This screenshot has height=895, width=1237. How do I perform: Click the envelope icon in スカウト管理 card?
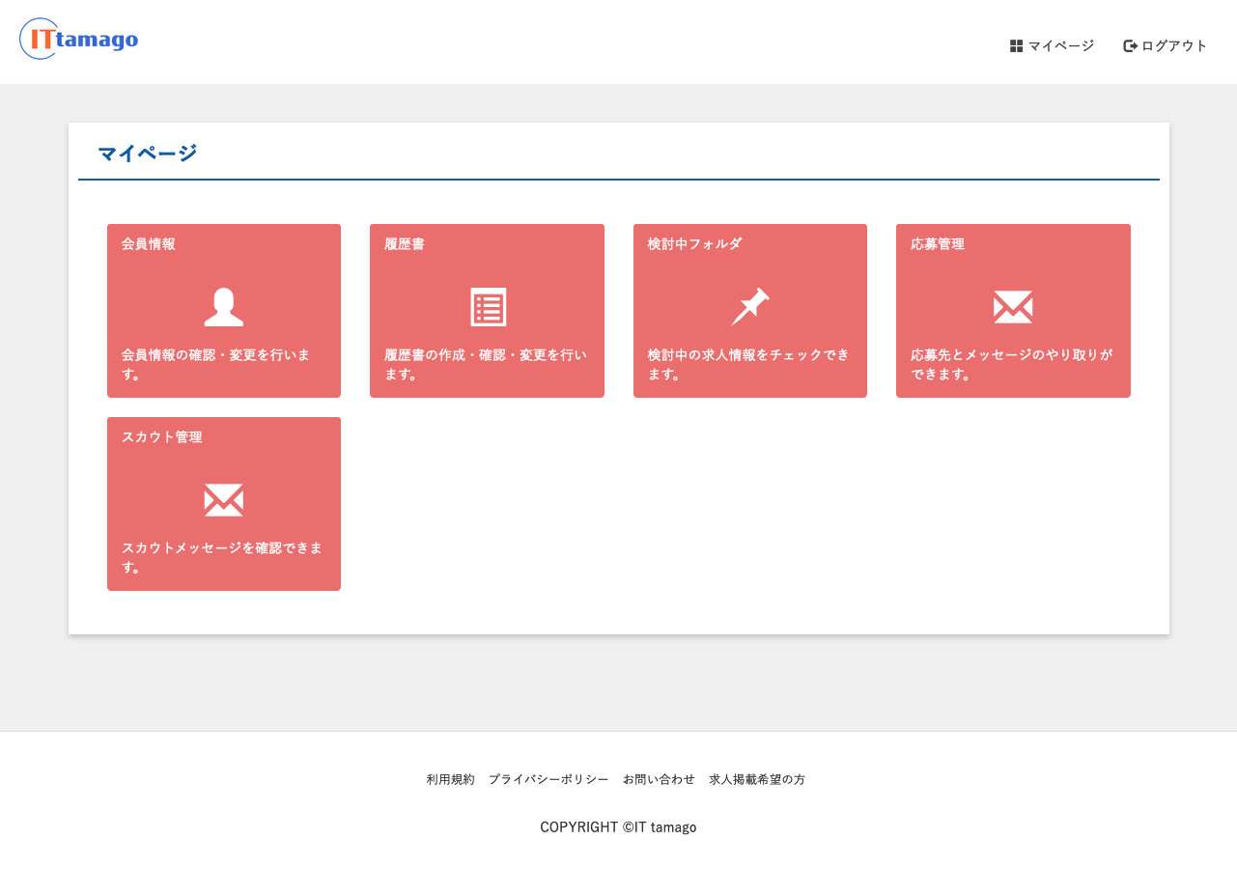pyautogui.click(x=224, y=500)
